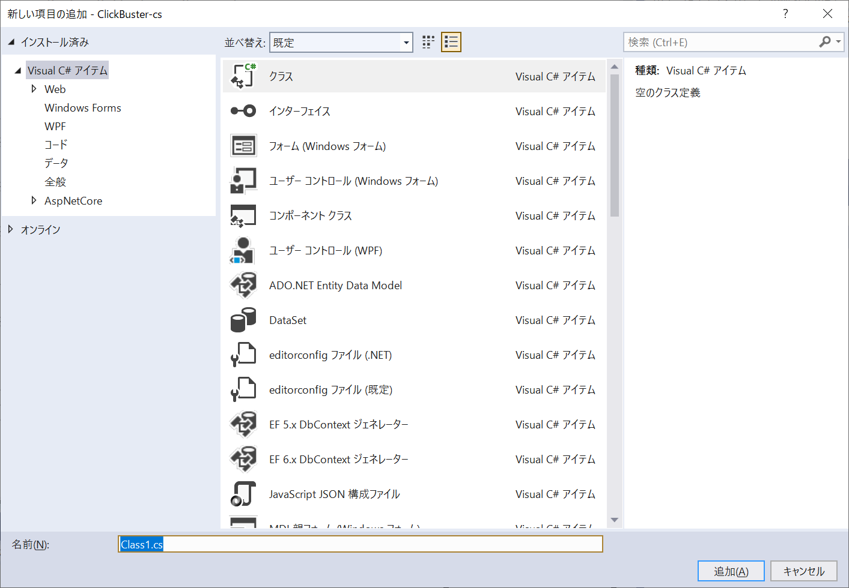
Task: Select the Web category label
Action: click(55, 89)
